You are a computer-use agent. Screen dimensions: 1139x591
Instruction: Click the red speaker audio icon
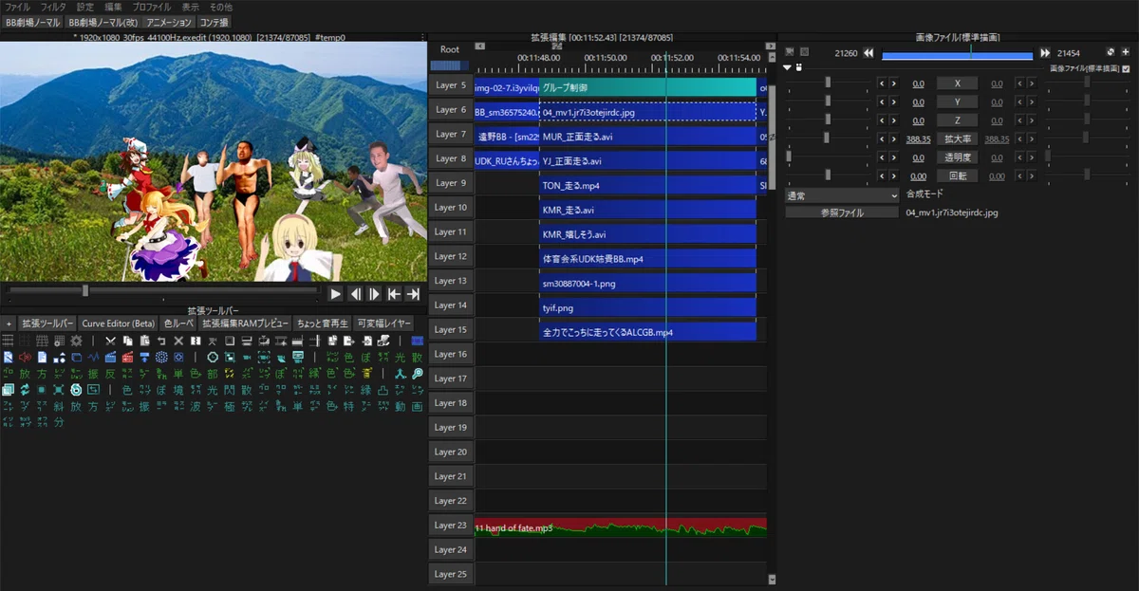pos(25,357)
